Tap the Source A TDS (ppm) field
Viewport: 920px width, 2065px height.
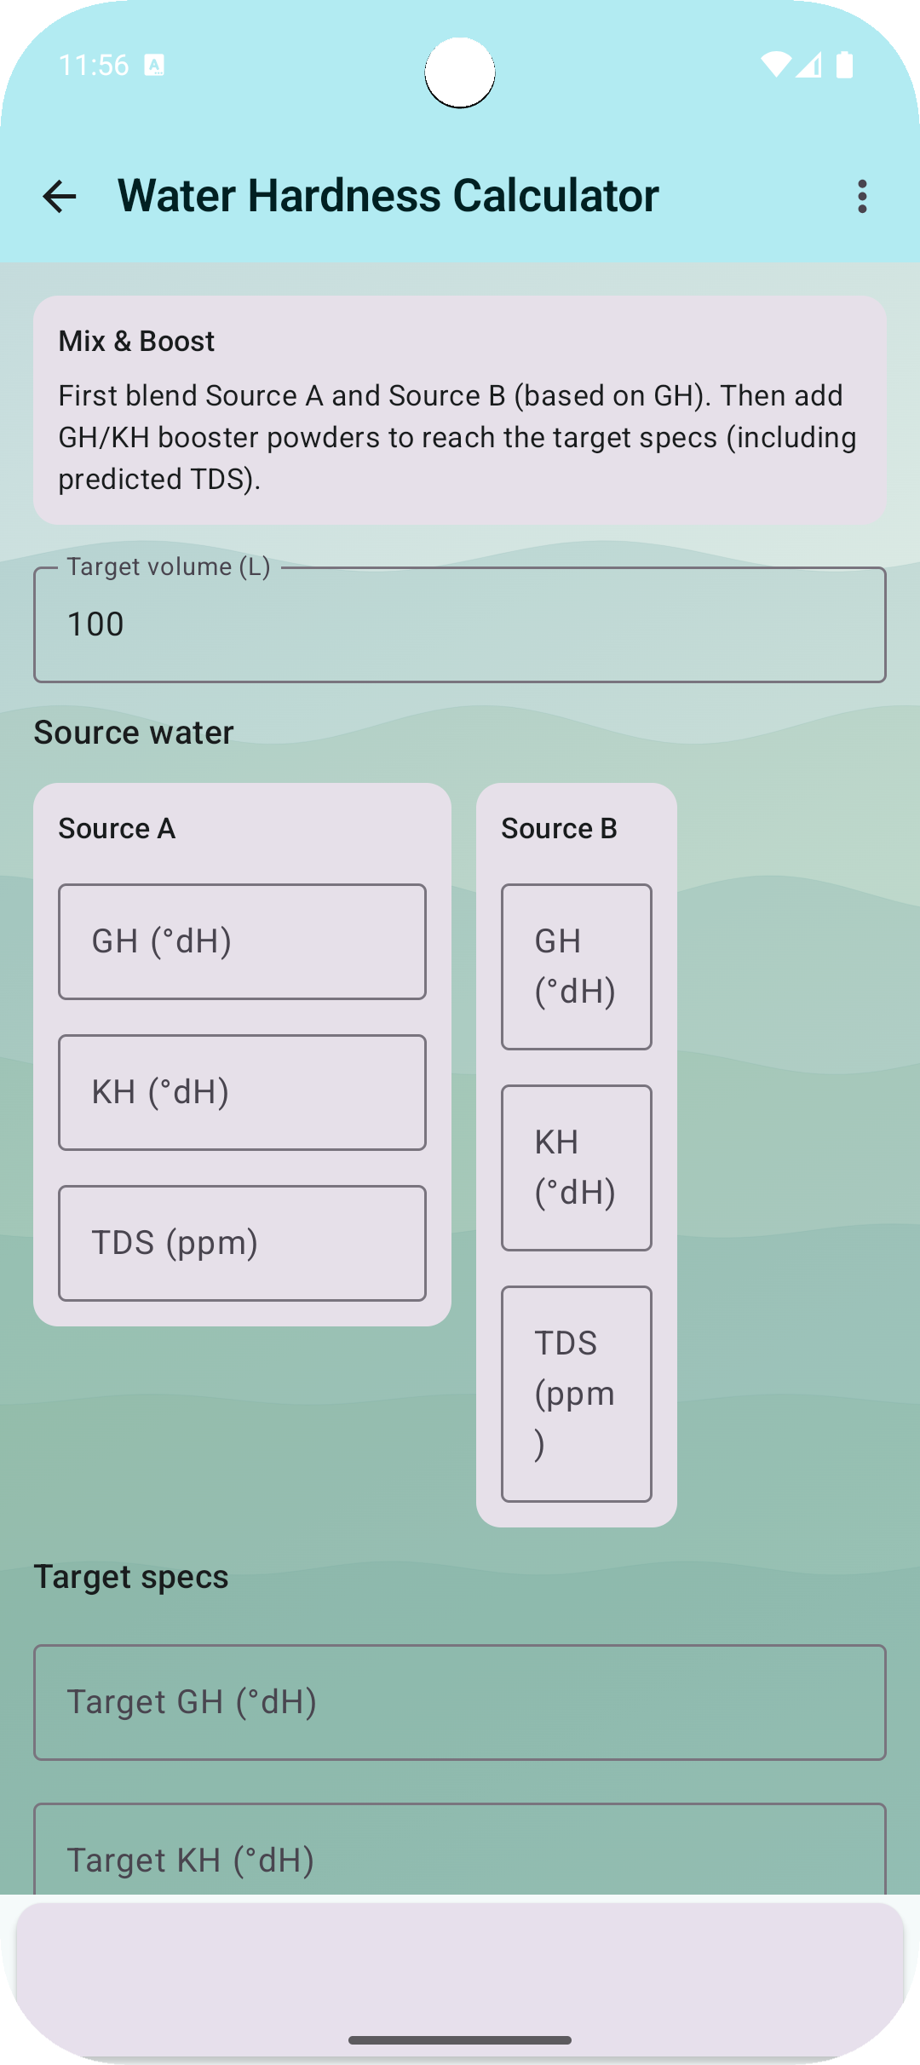point(242,1242)
